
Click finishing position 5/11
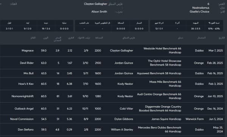tap(86, 73)
